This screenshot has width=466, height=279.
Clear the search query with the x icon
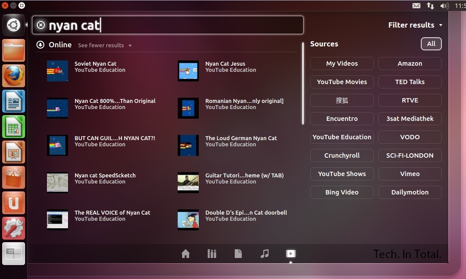pos(41,25)
